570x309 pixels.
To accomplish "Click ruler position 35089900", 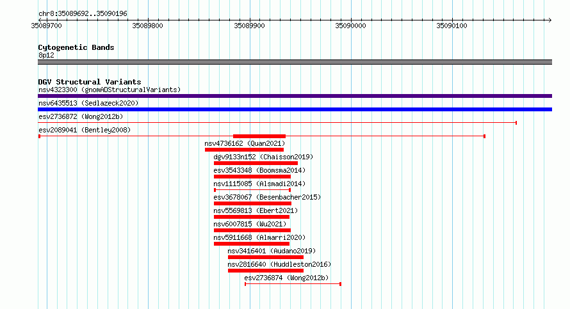I will [x=249, y=26].
